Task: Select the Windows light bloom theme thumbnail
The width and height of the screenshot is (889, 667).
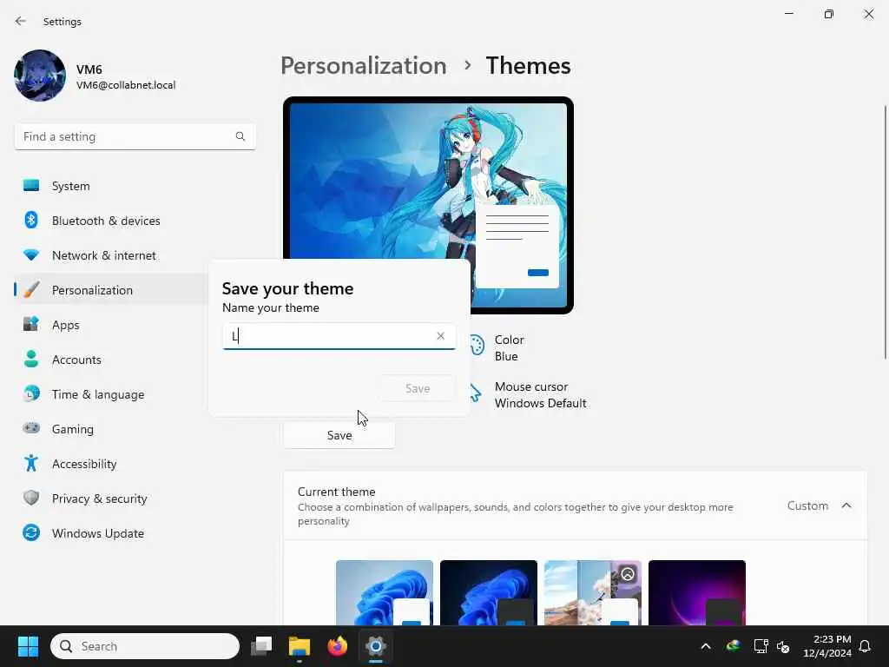Action: [x=385, y=592]
